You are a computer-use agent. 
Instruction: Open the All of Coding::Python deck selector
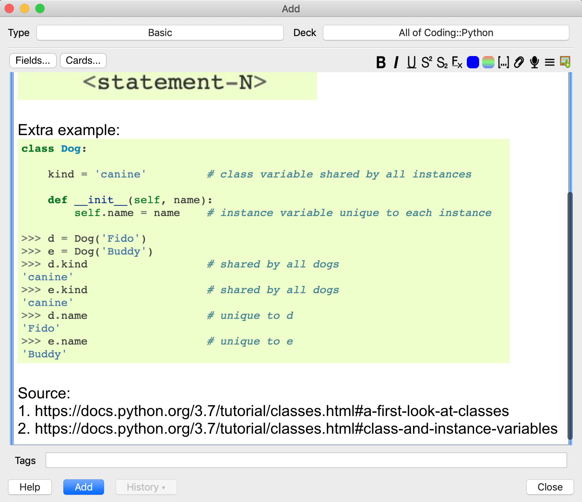click(446, 33)
